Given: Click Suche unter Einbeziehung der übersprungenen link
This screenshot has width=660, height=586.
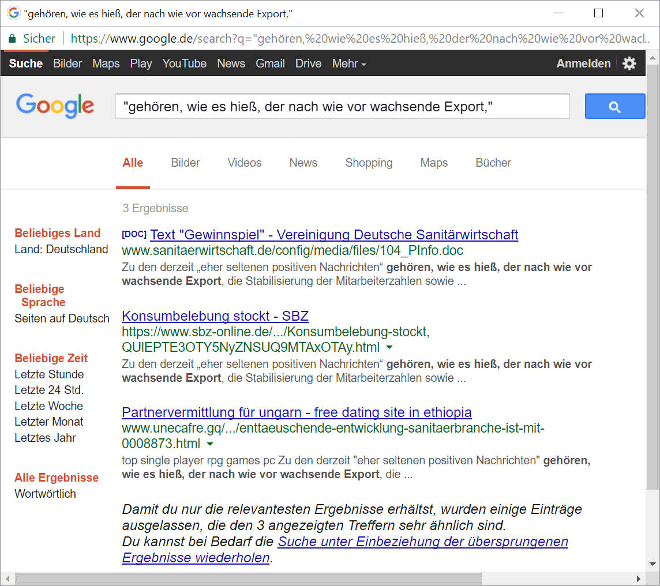Looking at the screenshot, I should pyautogui.click(x=423, y=542).
